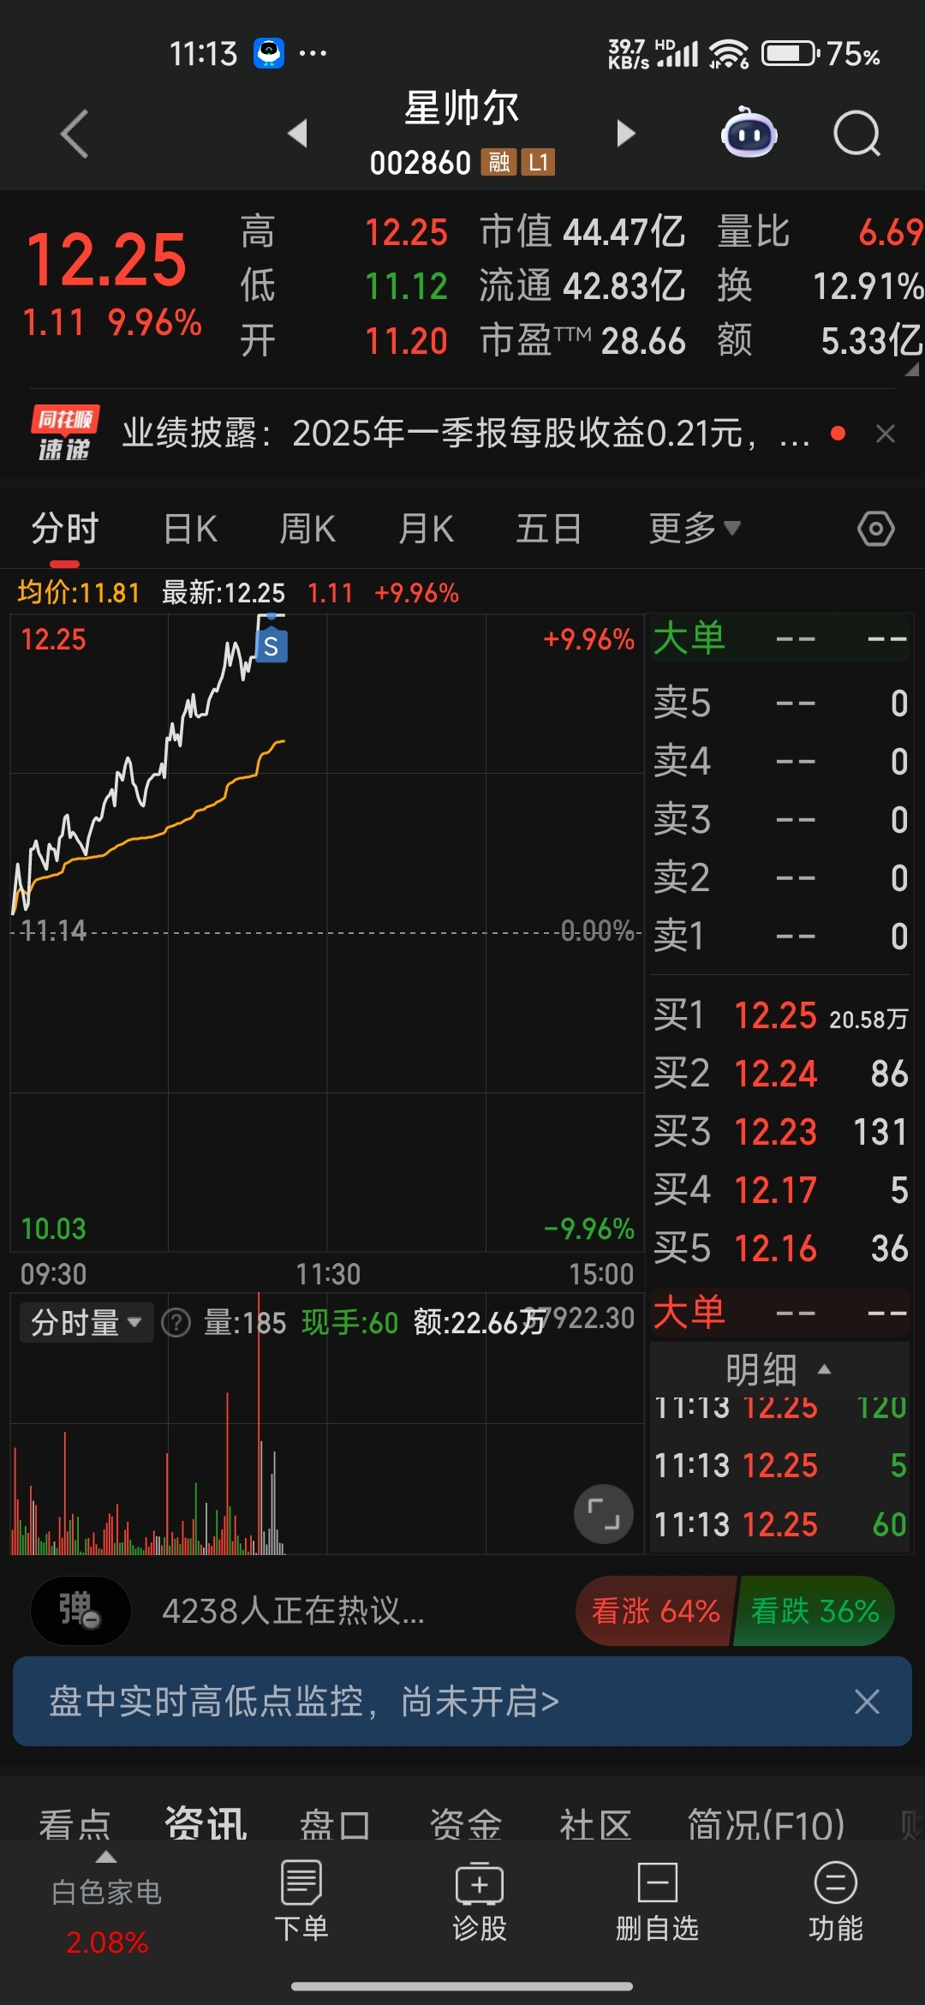Tap the 均价:11.81 label
The height and width of the screenshot is (2005, 925).
point(78,592)
